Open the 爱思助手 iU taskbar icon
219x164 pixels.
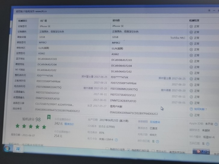[18, 149]
